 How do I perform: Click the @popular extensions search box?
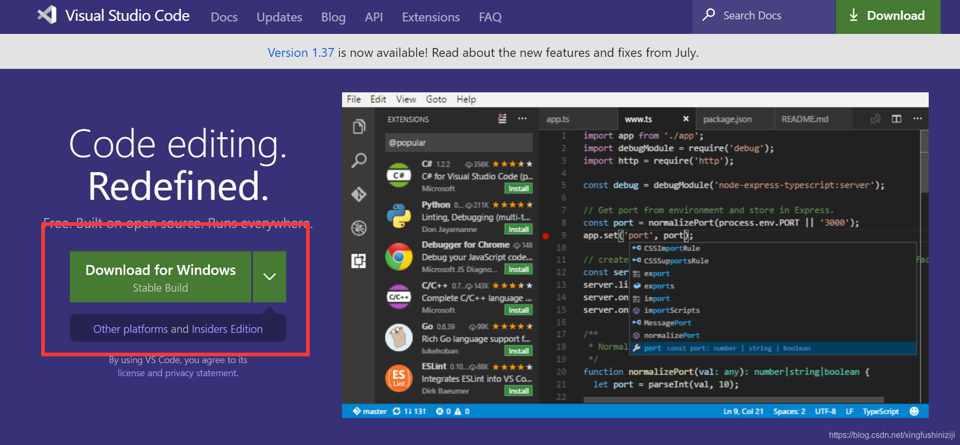pyautogui.click(x=459, y=142)
